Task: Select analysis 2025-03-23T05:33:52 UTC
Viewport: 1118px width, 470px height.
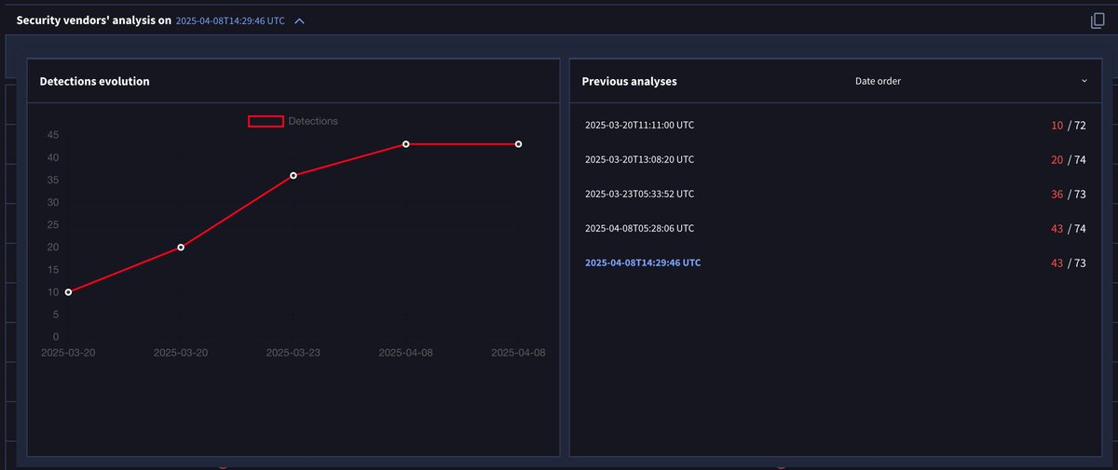Action: [639, 194]
